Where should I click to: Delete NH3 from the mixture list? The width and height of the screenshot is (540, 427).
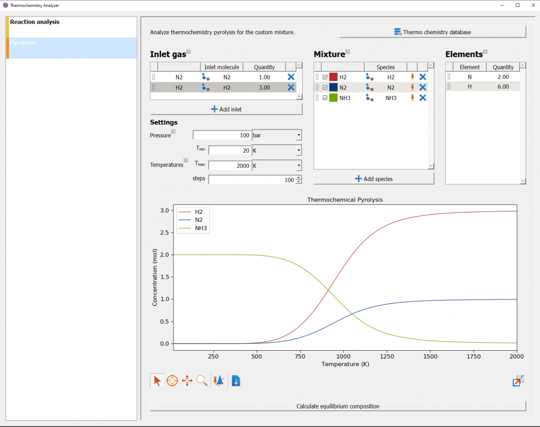click(x=423, y=98)
